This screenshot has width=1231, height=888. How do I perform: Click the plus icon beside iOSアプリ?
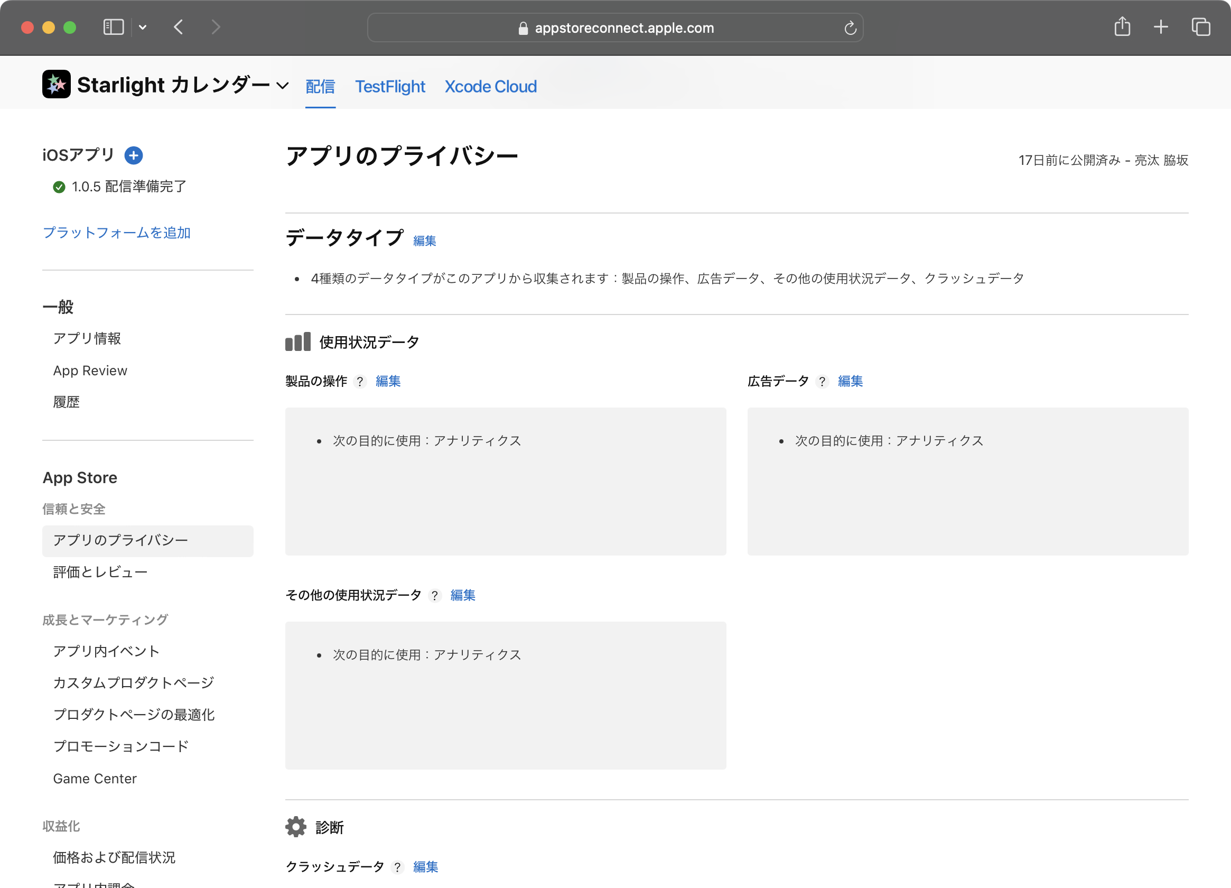(x=134, y=155)
